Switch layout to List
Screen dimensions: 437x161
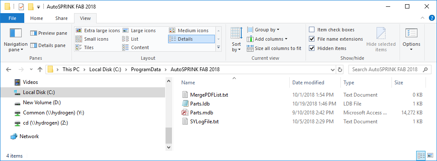click(131, 39)
